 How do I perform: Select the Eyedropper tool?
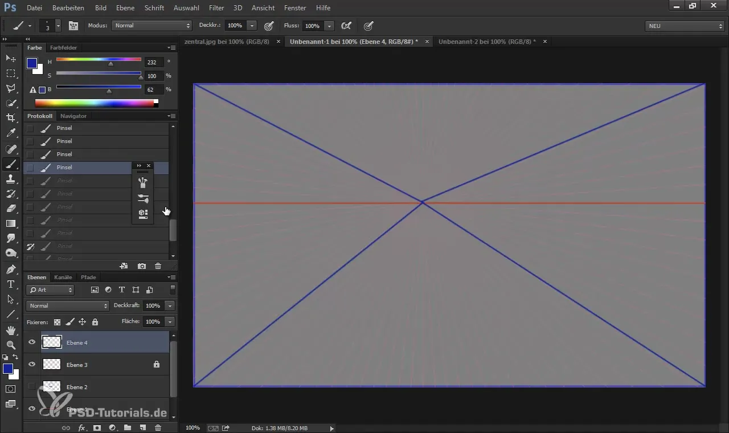tap(11, 133)
